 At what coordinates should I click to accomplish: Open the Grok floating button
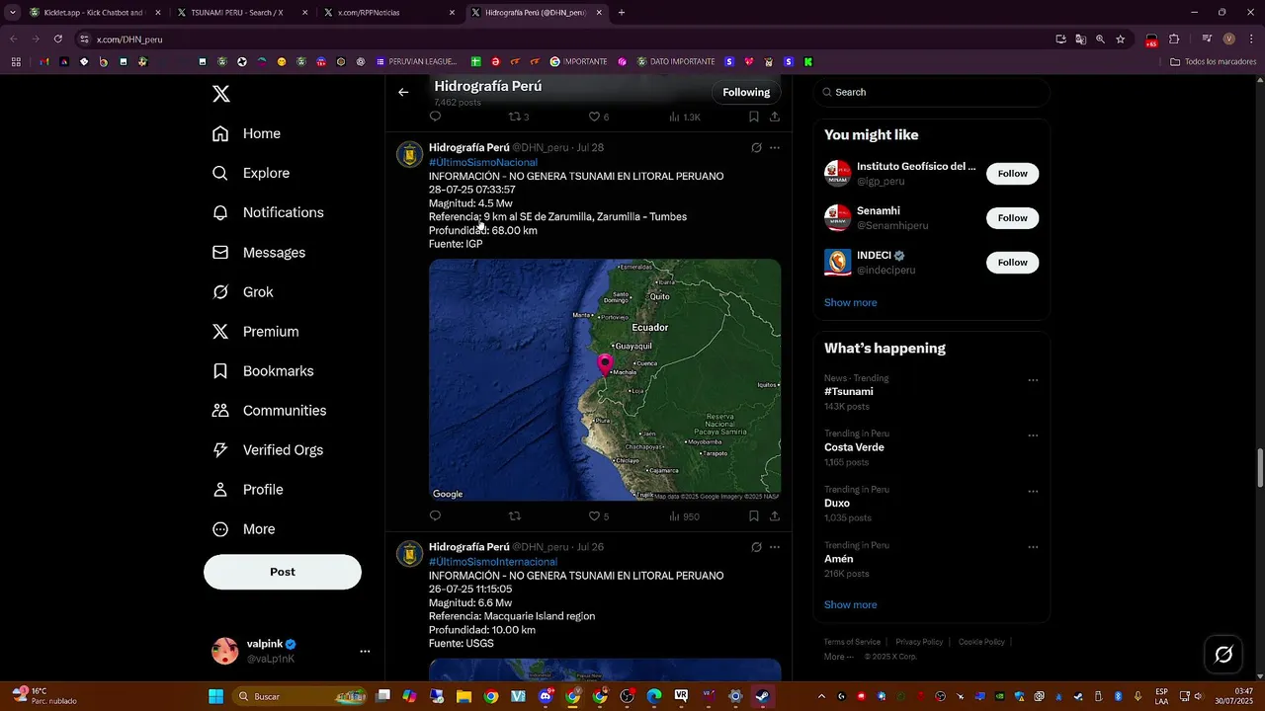(1223, 654)
